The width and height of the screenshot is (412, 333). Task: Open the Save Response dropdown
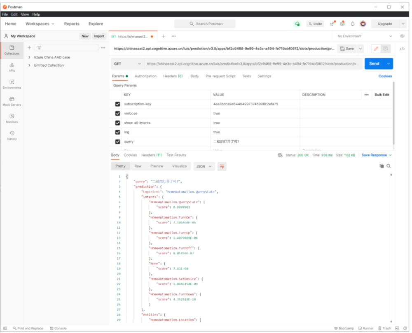coord(377,155)
